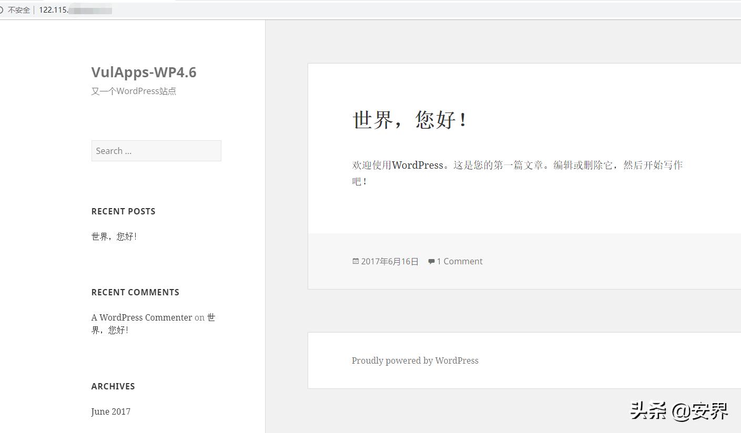Screen dimensions: 741x433
Task: Click the site title "VulApps-WP4.6"
Action: 144,72
